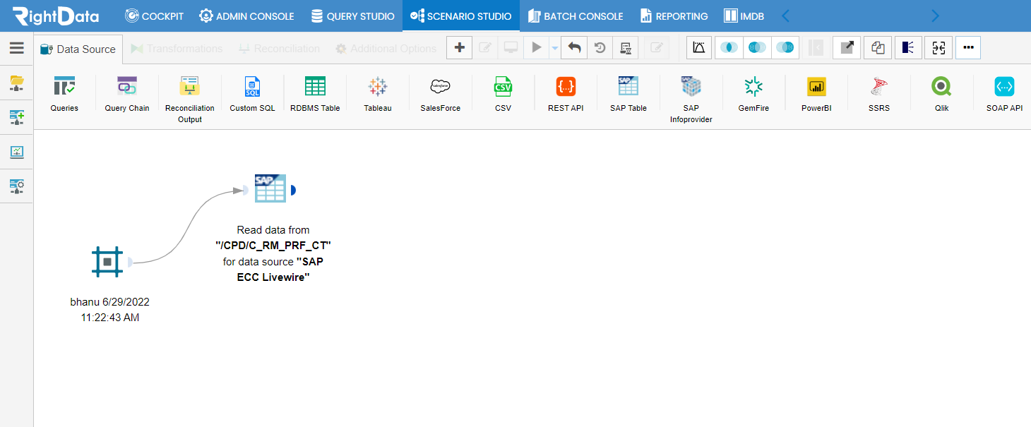Pick the SAP Infoprovider source
This screenshot has height=427, width=1031.
(691, 100)
